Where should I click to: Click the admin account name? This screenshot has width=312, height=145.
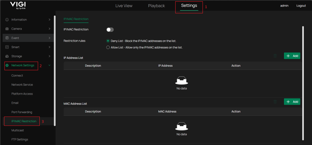[284, 6]
